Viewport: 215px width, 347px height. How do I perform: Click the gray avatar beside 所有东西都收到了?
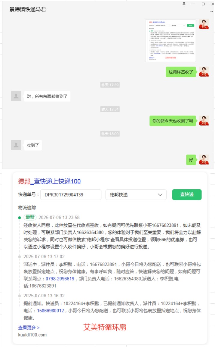click(x=16, y=96)
